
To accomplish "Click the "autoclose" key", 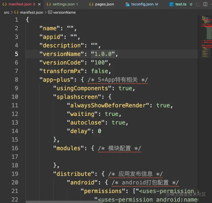I will pos(86,122).
